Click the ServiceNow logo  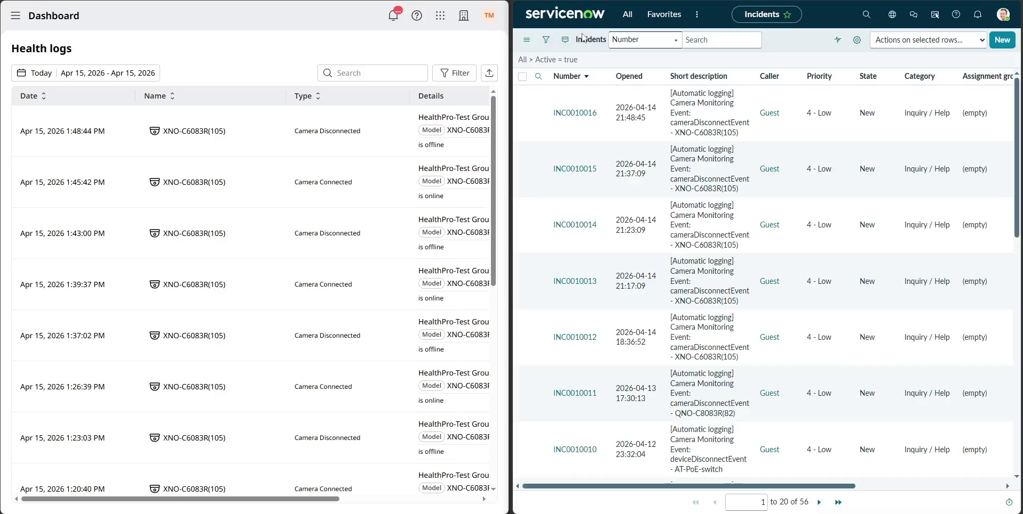tap(565, 14)
